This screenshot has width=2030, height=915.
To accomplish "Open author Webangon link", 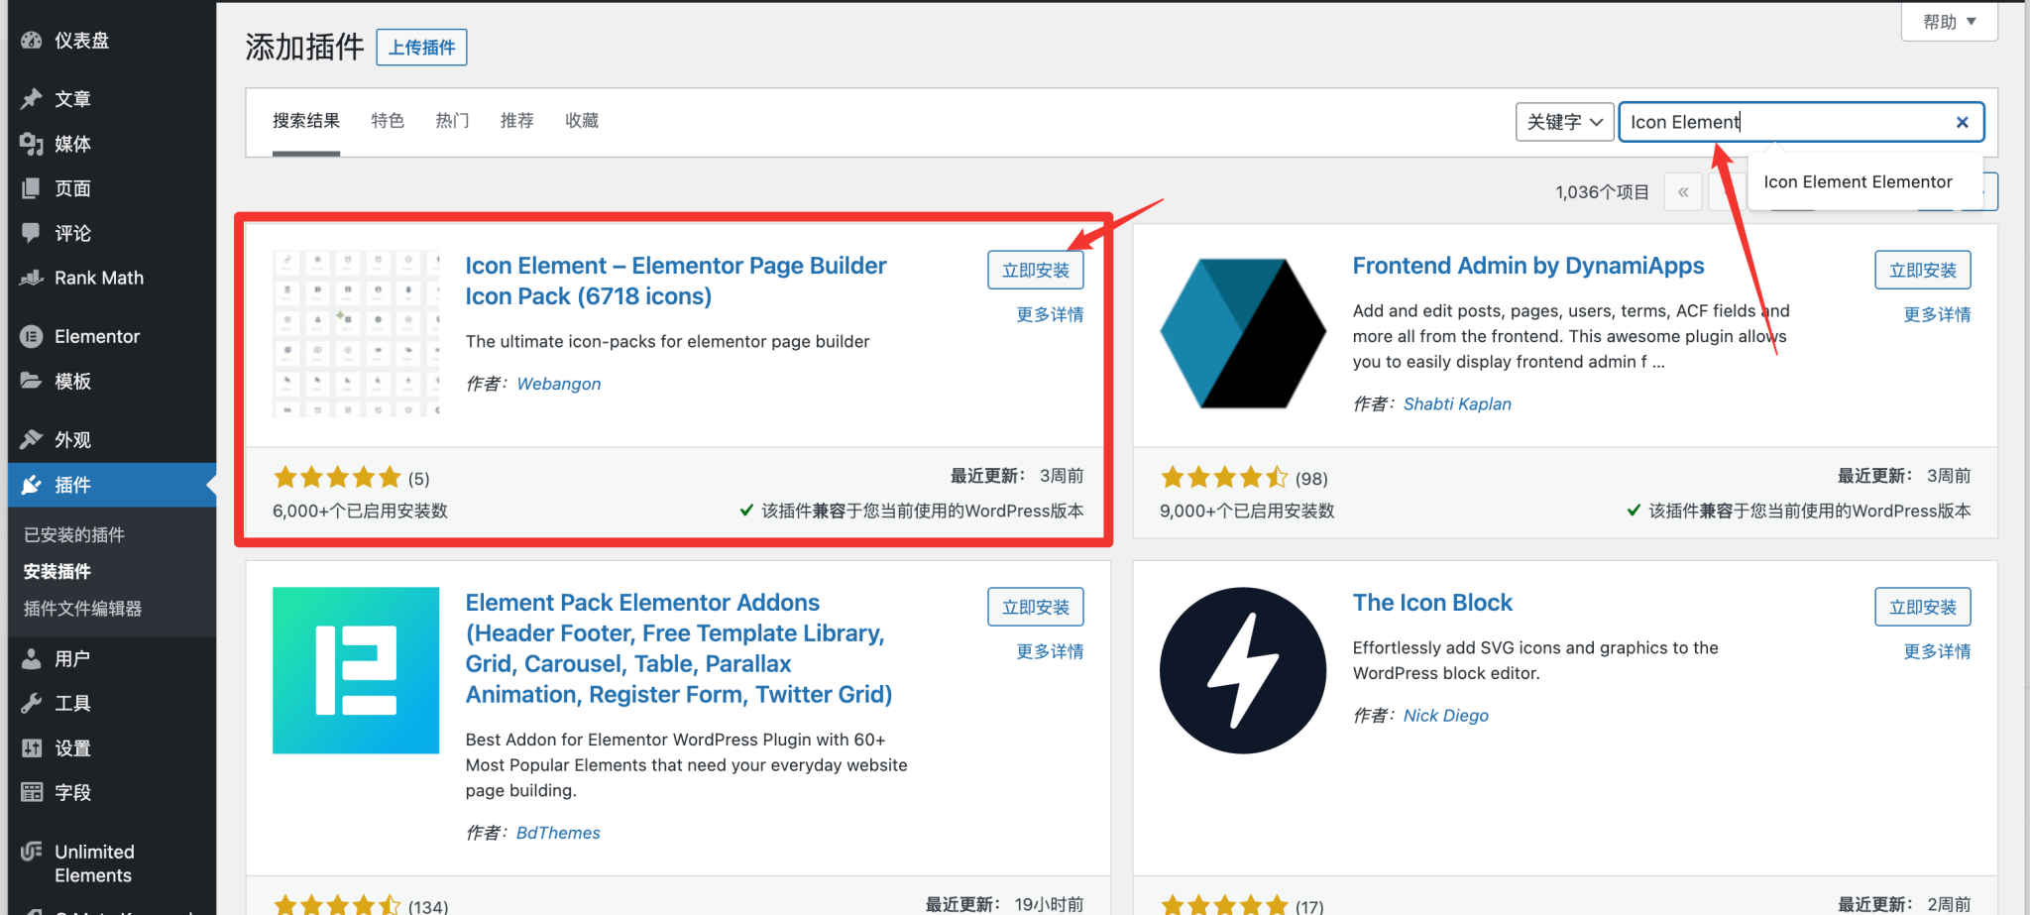I will click(x=559, y=384).
